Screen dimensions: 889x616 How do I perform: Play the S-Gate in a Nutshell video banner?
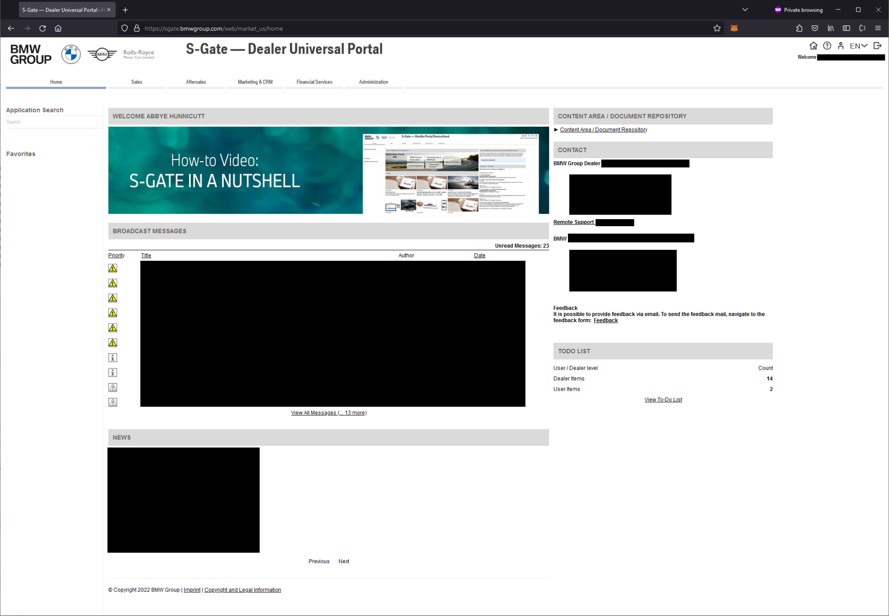[x=328, y=170]
